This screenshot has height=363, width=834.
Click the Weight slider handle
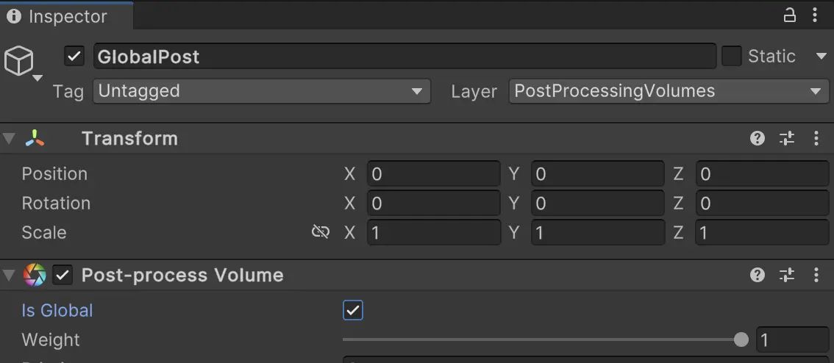pyautogui.click(x=741, y=339)
